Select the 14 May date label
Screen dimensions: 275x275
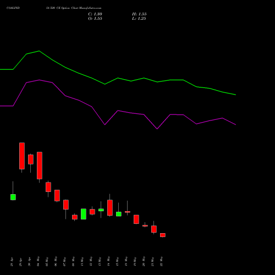[x=109, y=261]
